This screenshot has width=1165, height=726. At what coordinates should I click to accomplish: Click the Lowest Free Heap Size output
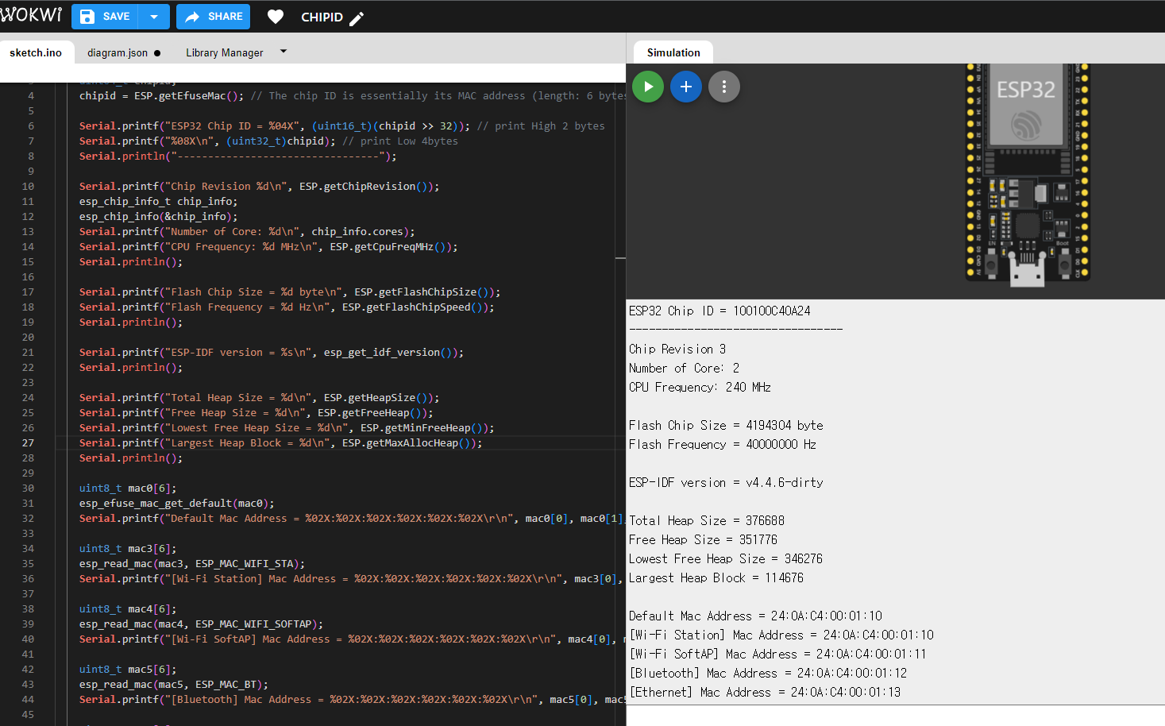click(726, 558)
